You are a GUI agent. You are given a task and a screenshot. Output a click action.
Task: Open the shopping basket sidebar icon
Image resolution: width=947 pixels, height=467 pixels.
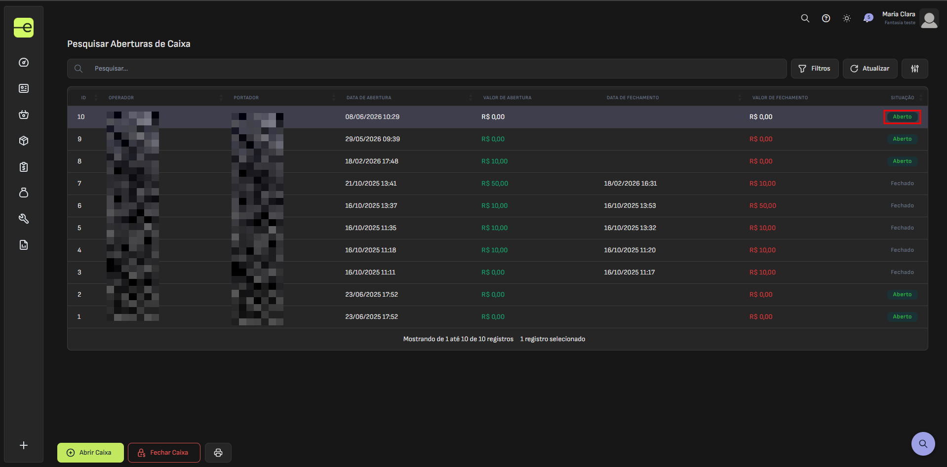(24, 115)
